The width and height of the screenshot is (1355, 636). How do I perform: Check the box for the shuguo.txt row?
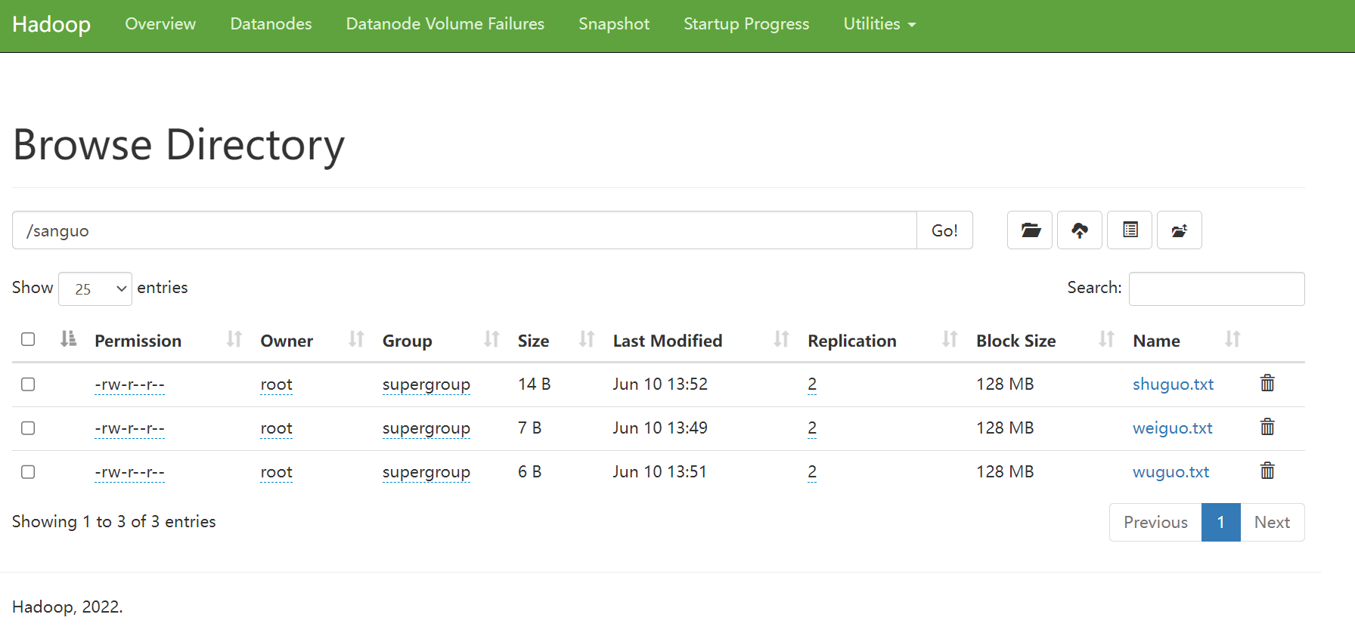coord(28,384)
